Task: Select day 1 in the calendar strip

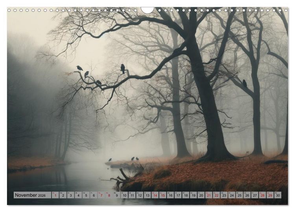Action: click(x=55, y=195)
